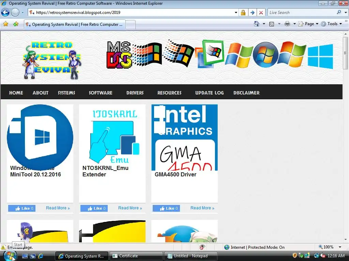The width and height of the screenshot is (349, 261).
Task: Switch to Untitled - Notepad taskbar window
Action: tap(191, 256)
